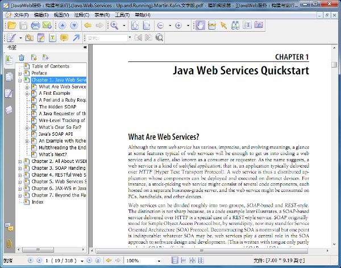Viewport: 341px width, 268px height.
Task: Switch to single page layout
Action: 175,260
